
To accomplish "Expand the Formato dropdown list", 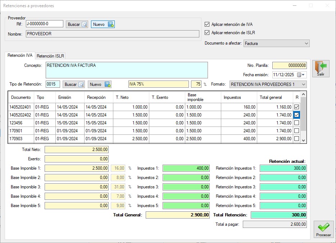I will pos(303,84).
